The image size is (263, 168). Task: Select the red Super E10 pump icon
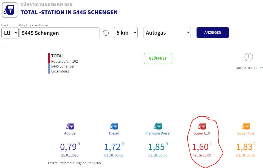202,126
